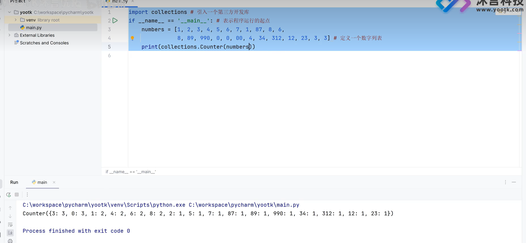Jump up the stack trace with the up arrow

click(x=10, y=208)
